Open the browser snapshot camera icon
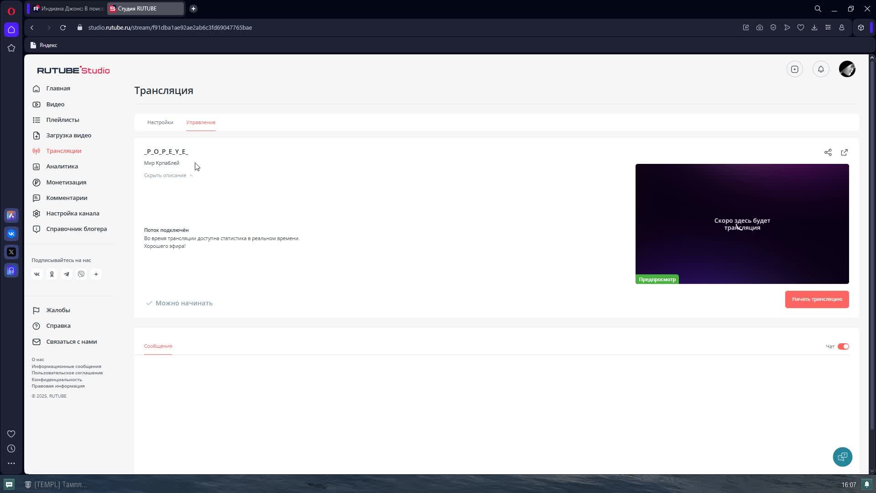 [759, 28]
